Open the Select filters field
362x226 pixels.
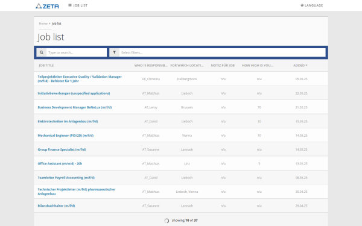[x=222, y=52]
